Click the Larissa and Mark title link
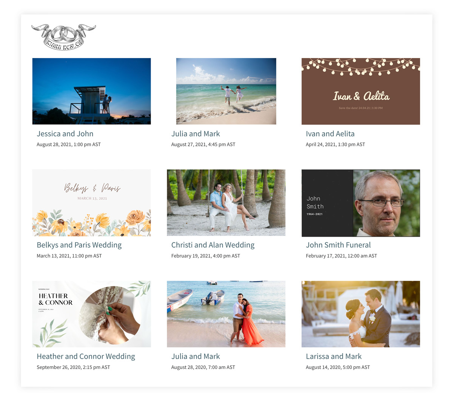Image resolution: width=453 pixels, height=404 pixels. [x=334, y=357]
